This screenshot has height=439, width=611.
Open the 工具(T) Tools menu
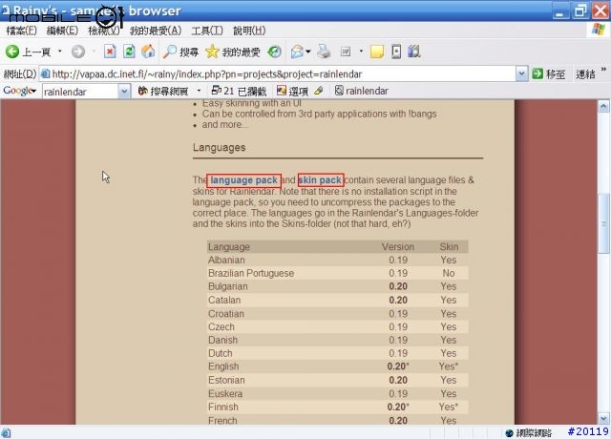click(x=207, y=31)
